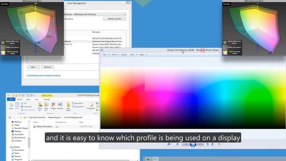Screen dimensions: 286x161
Task: Switch to the Share tab in Explorer
Action: pos(28,99)
